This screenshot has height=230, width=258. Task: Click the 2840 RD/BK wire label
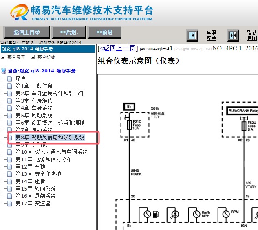pyautogui.click(x=136, y=172)
